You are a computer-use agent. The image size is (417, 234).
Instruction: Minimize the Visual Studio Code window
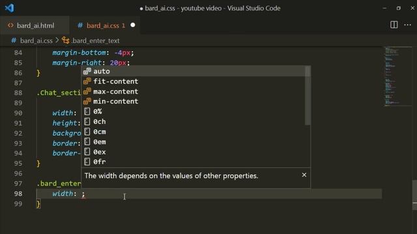click(x=384, y=8)
